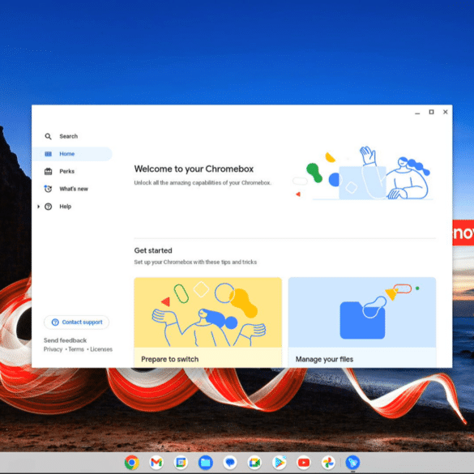Click the Contact support button
The image size is (474, 474).
76,322
